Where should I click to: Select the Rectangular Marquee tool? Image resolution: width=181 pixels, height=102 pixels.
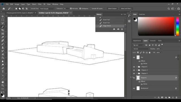coord(3,20)
